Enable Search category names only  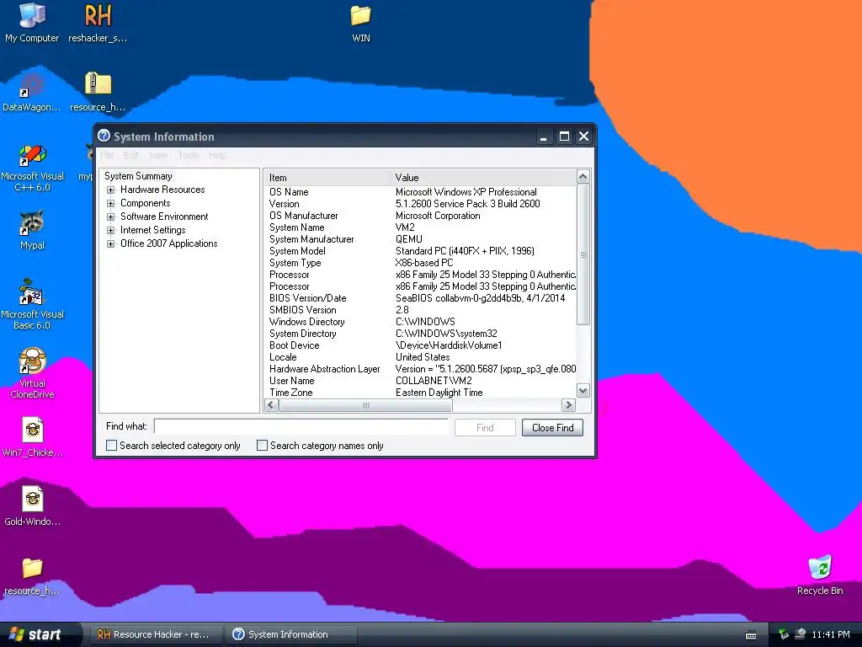(x=263, y=445)
